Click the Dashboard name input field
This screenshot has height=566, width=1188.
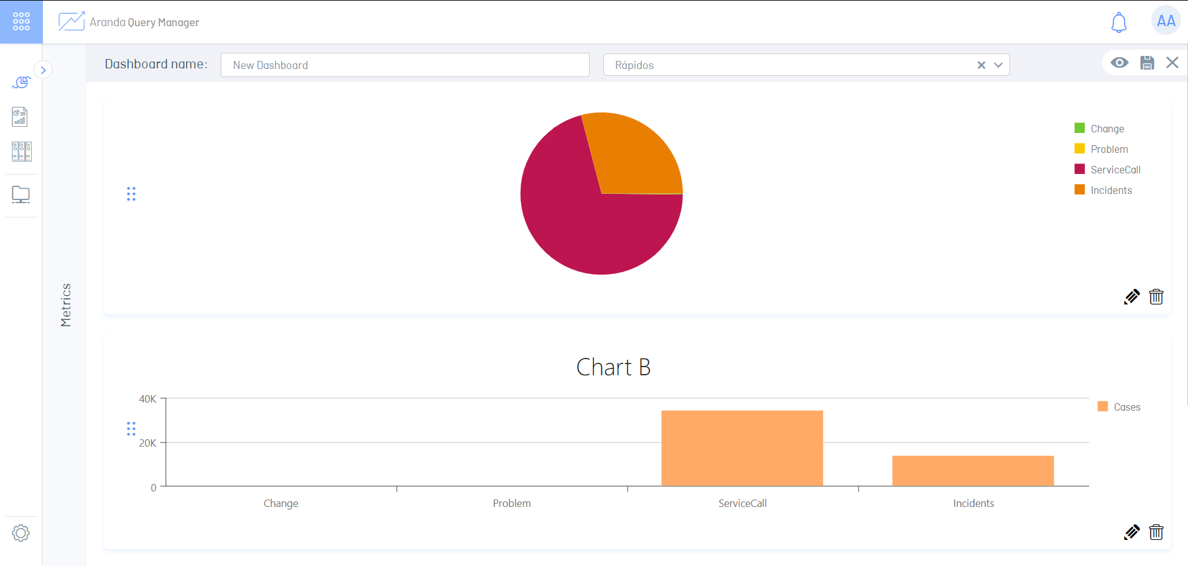[x=405, y=65]
